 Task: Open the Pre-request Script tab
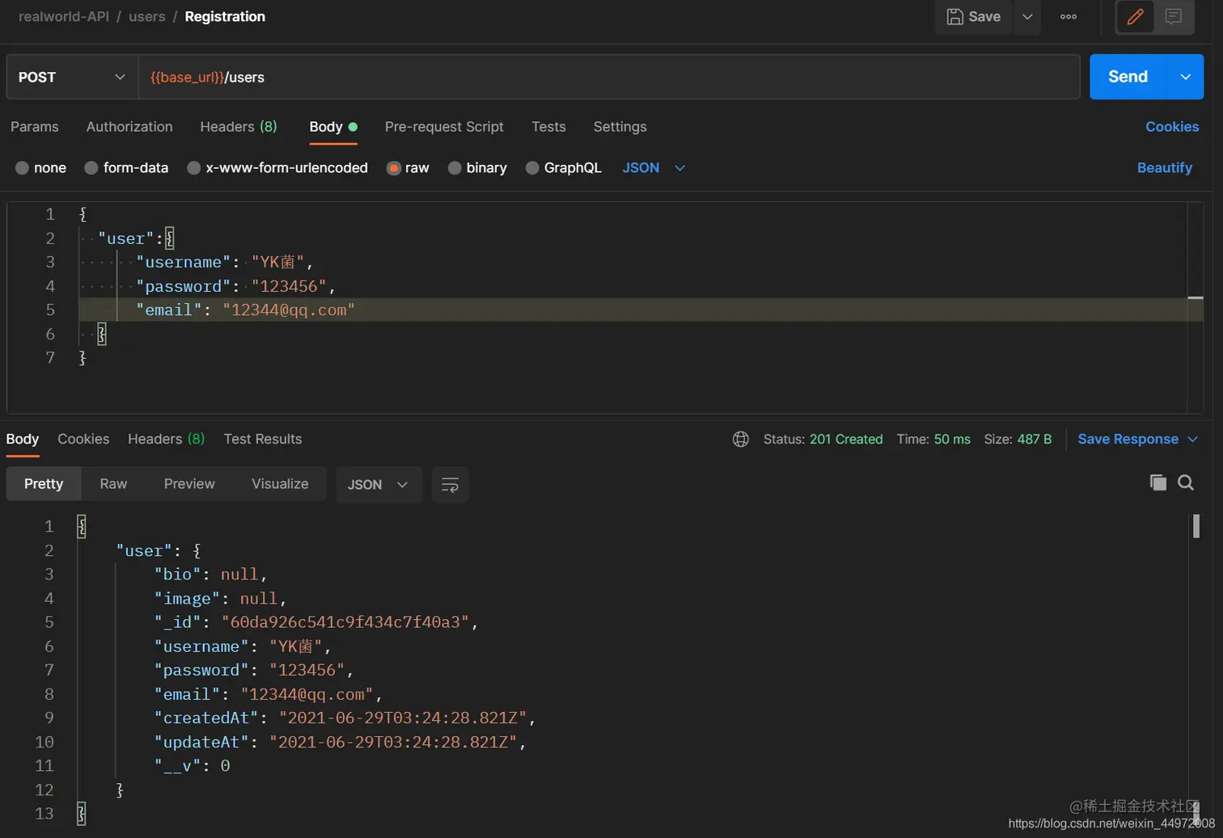click(444, 127)
